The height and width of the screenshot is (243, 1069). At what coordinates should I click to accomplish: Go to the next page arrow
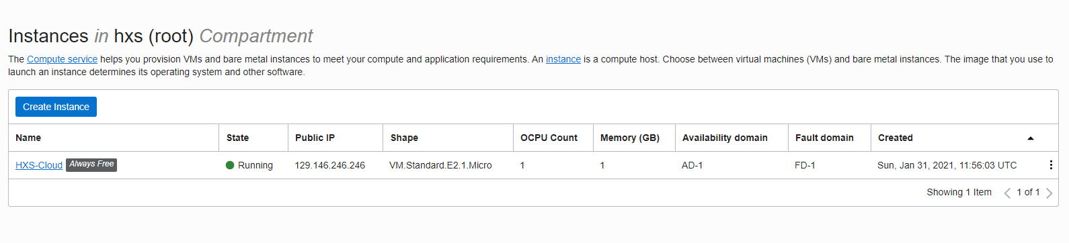[1049, 193]
